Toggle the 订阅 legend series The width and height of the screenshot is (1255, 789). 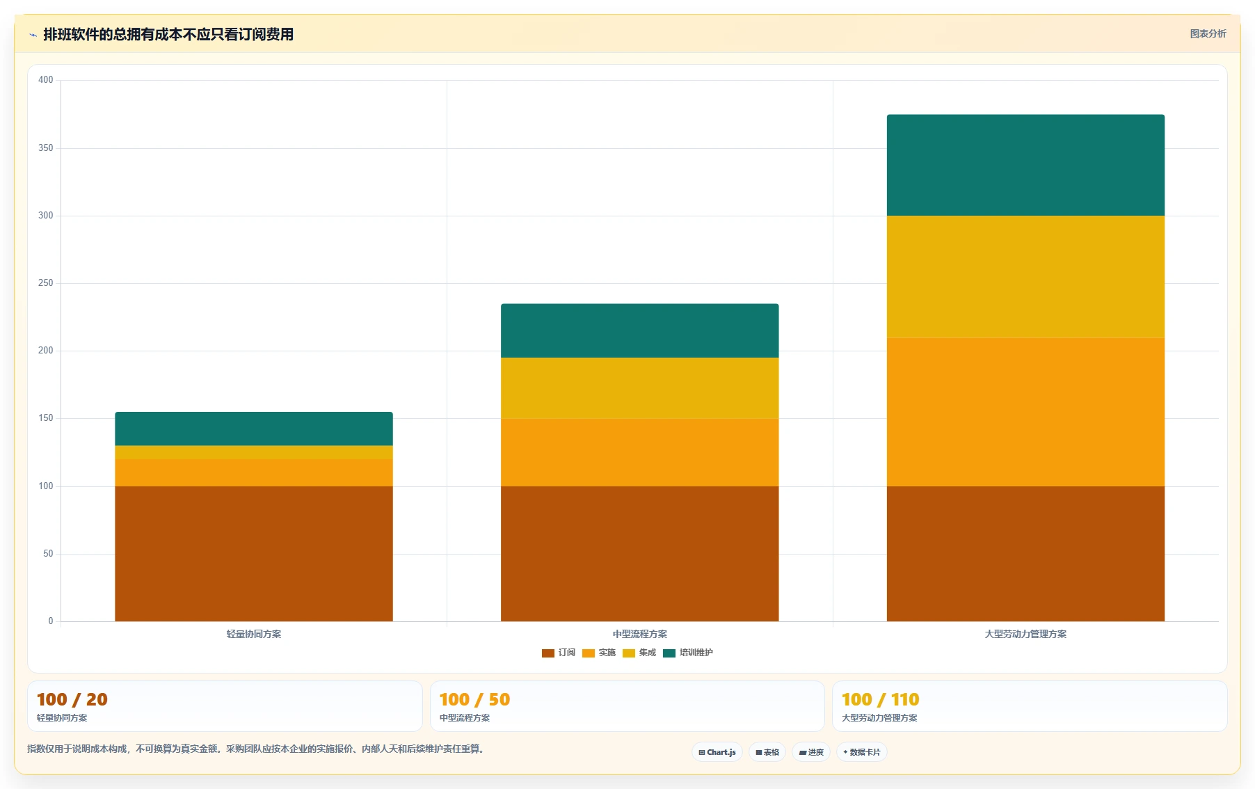559,653
